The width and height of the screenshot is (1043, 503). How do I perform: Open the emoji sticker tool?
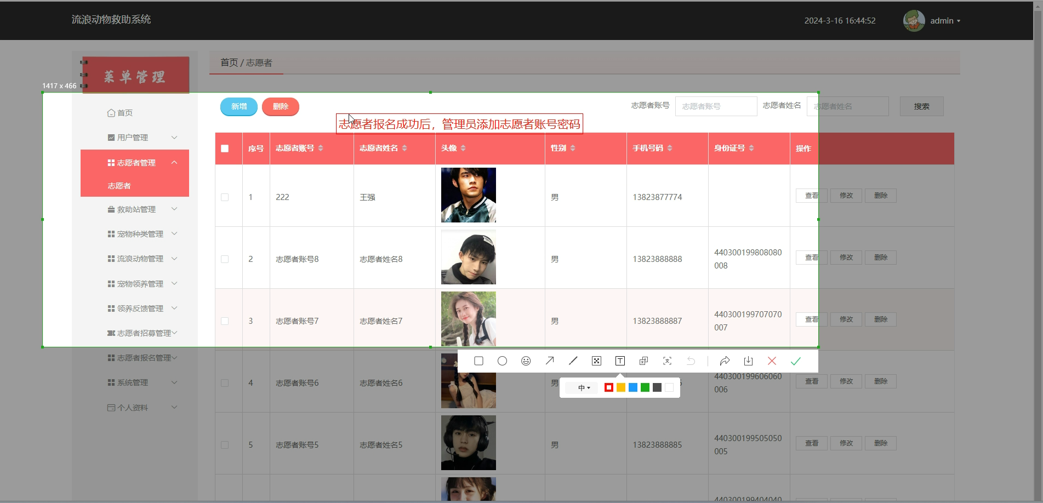pos(526,361)
